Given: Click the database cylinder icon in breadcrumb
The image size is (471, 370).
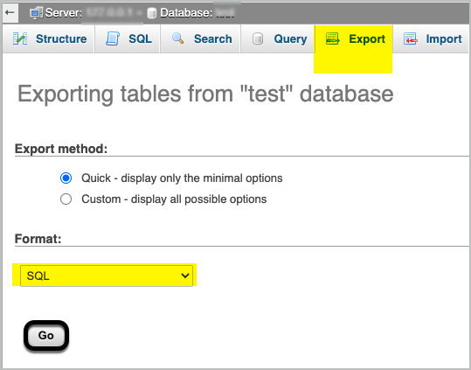Looking at the screenshot, I should tap(152, 13).
